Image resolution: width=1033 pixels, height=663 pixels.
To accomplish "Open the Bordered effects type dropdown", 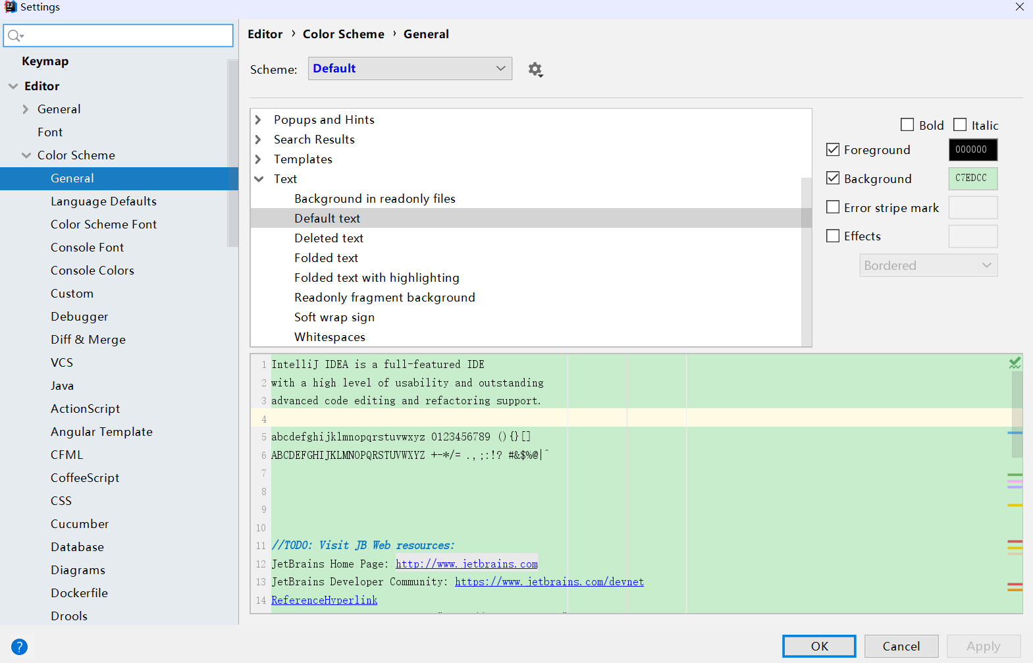I will (x=928, y=265).
